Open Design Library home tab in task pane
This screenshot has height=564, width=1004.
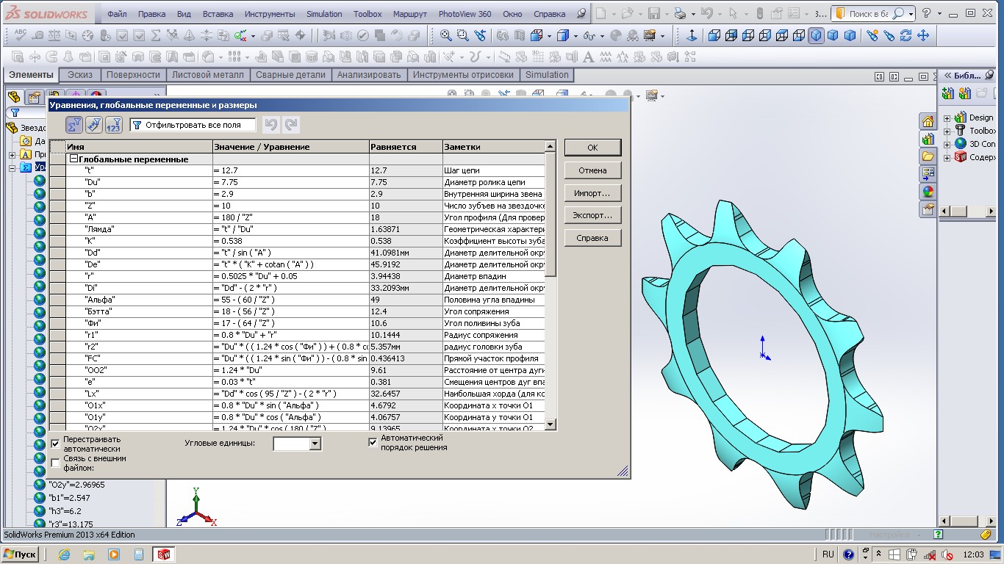click(928, 122)
